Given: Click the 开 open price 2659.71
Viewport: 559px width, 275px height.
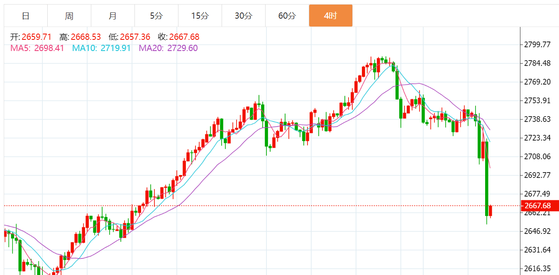Looking at the screenshot, I should [37, 37].
